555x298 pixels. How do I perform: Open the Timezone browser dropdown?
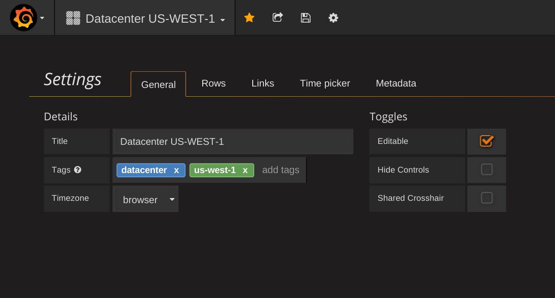point(145,199)
